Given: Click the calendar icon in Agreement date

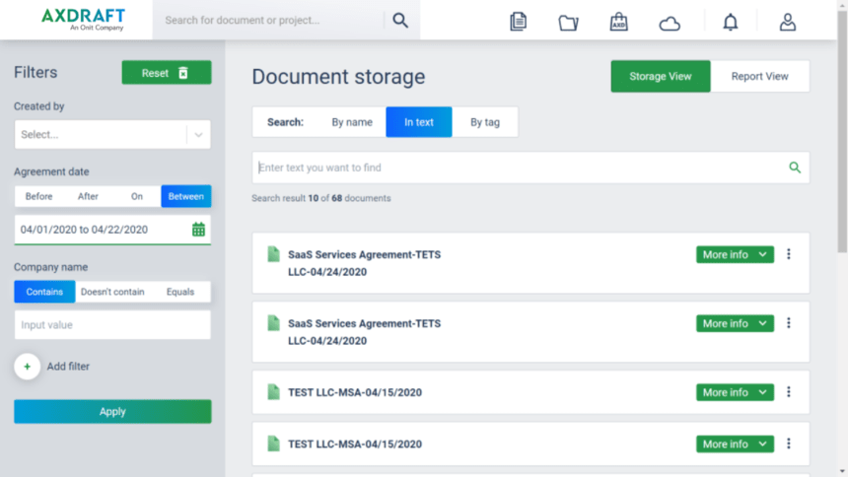Looking at the screenshot, I should tap(198, 230).
